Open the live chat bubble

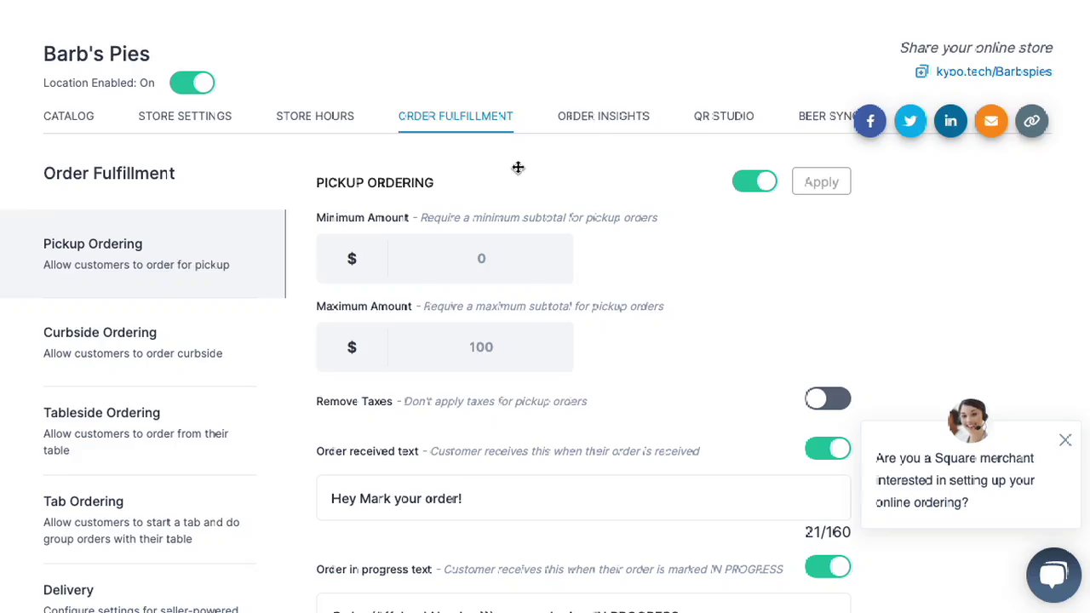[1053, 575]
